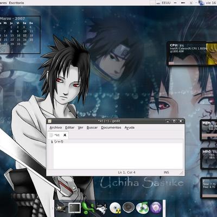Click the CPU monitor desktop widget

pyautogui.click(x=192, y=54)
